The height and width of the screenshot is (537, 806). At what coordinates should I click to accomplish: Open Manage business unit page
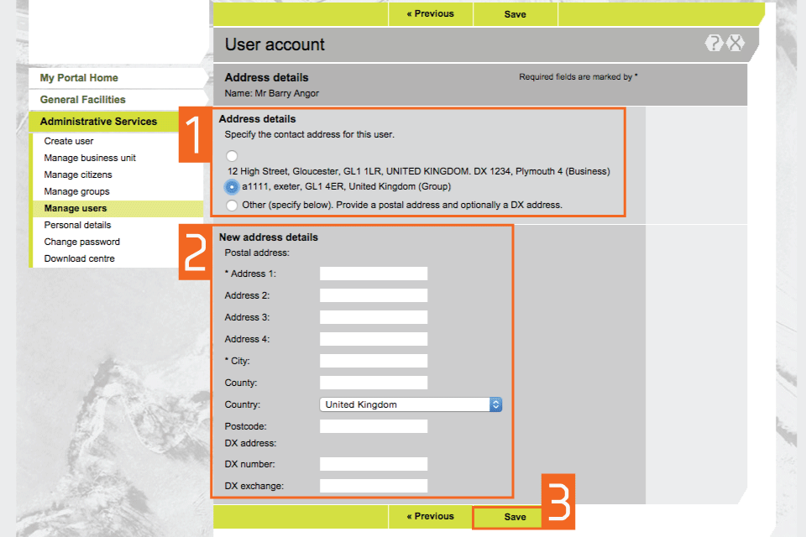(90, 158)
